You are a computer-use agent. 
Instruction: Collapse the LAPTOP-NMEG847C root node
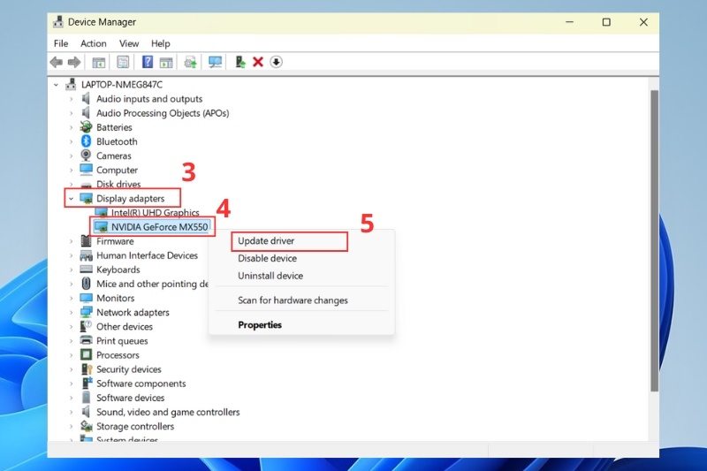tap(56, 84)
